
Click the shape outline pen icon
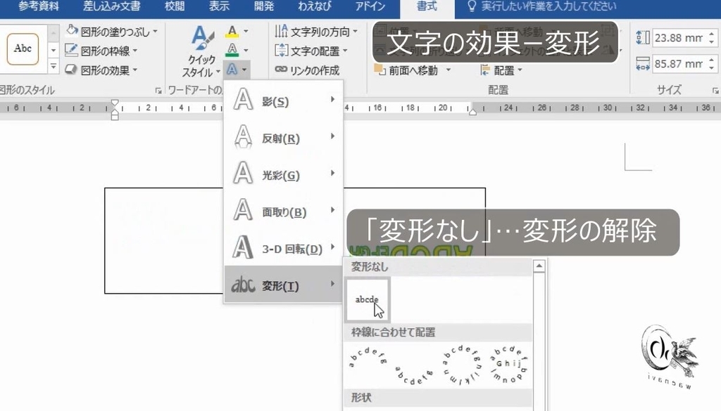71,50
